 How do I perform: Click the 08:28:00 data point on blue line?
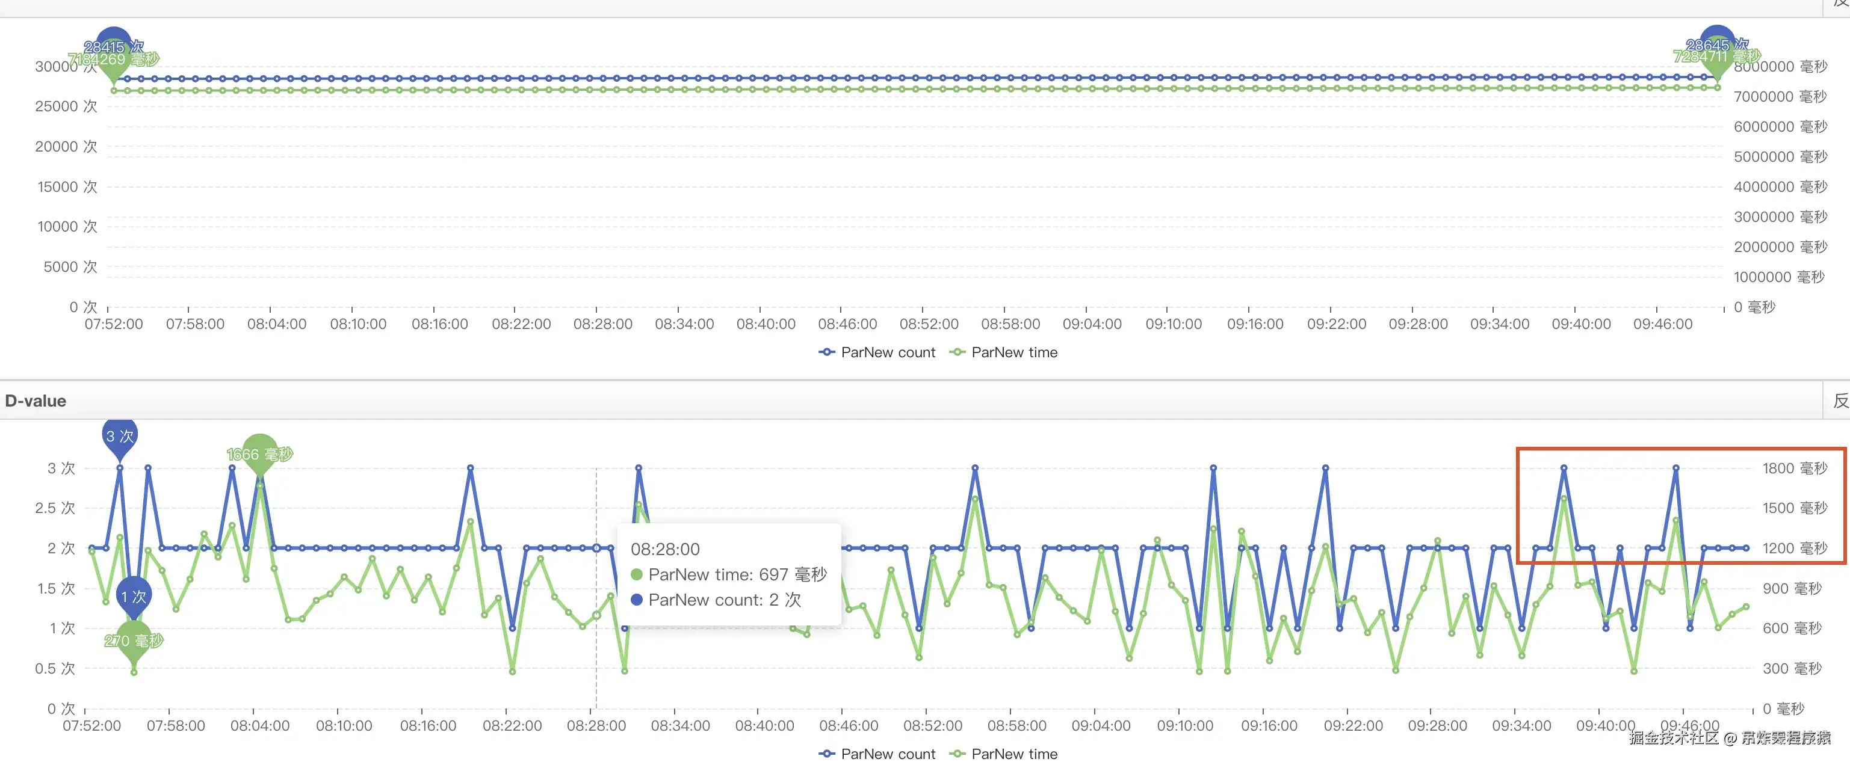pyautogui.click(x=596, y=547)
